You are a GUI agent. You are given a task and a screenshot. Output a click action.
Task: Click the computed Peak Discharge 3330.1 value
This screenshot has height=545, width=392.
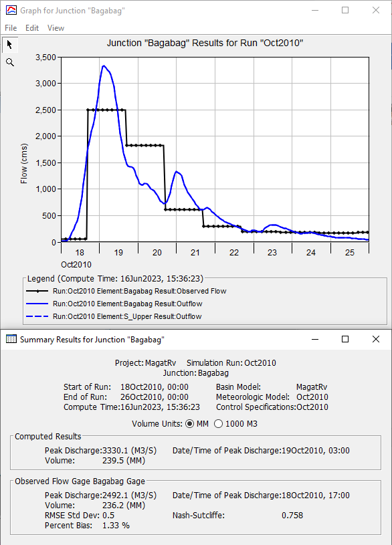129,451
